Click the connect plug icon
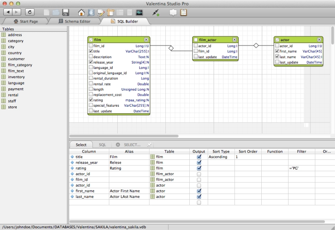This screenshot has height=230, width=335. click(155, 13)
